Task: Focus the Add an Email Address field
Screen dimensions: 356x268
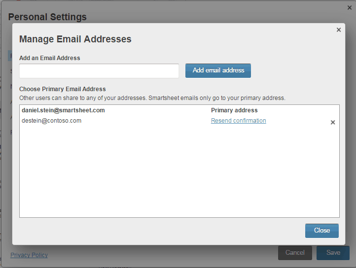Action: click(99, 71)
